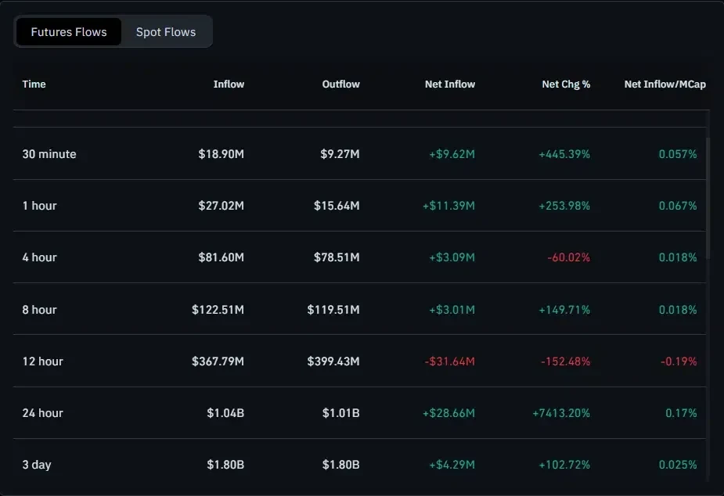The width and height of the screenshot is (724, 496).
Task: Sort the table by the Outflow column
Action: point(340,84)
